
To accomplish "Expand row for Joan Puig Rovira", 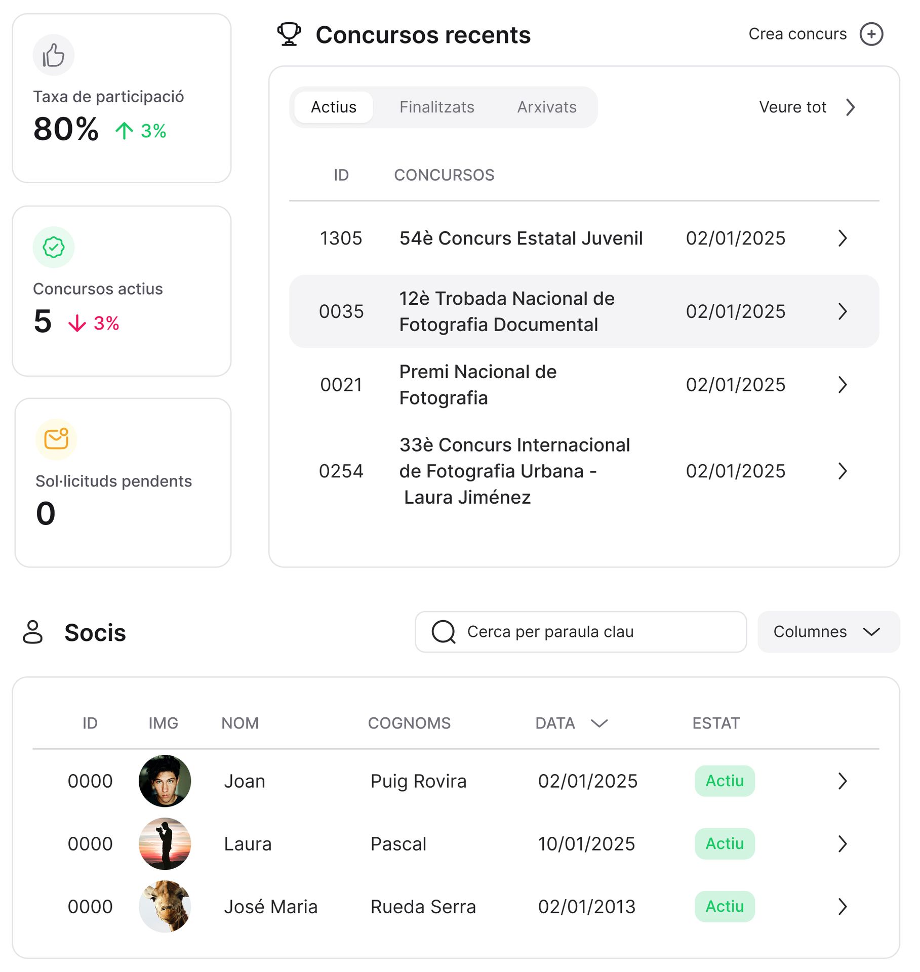I will pyautogui.click(x=842, y=781).
